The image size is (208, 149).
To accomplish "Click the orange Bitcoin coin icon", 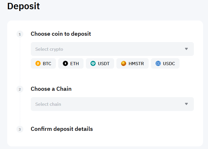I will pos(38,63).
